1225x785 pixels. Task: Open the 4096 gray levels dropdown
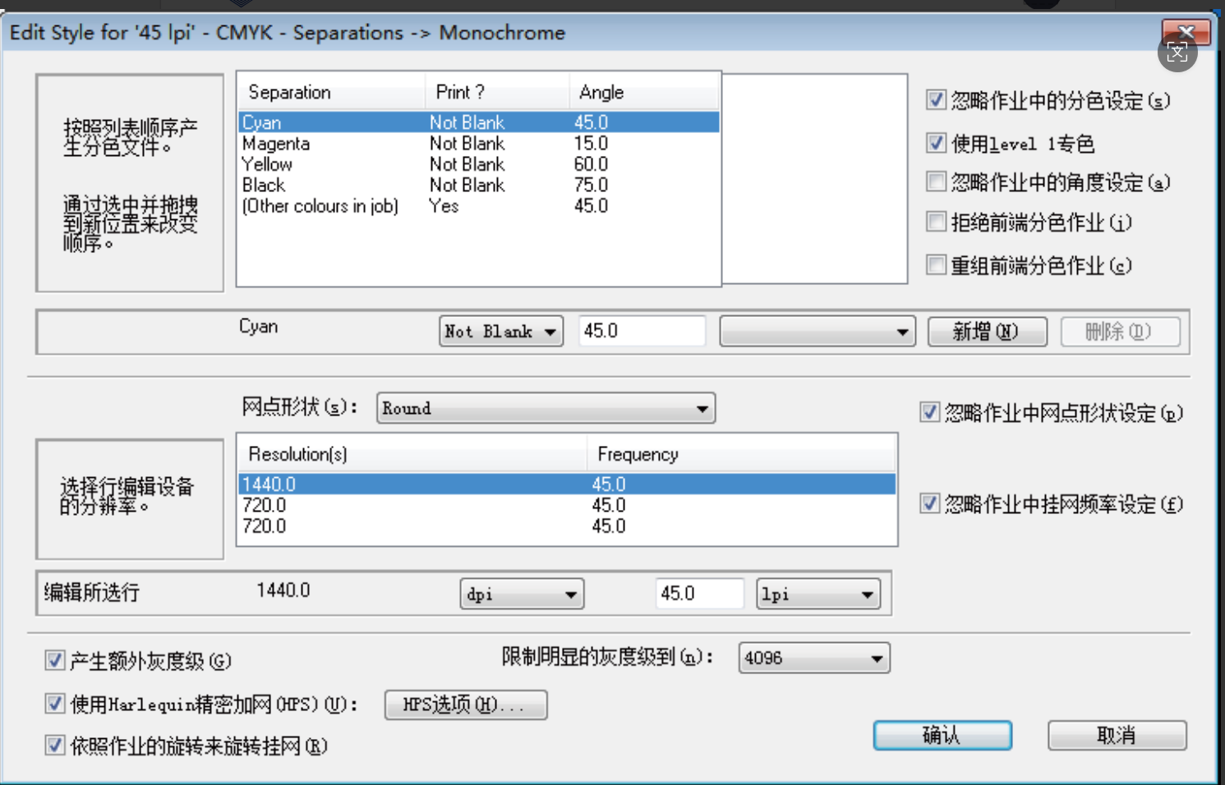point(813,658)
